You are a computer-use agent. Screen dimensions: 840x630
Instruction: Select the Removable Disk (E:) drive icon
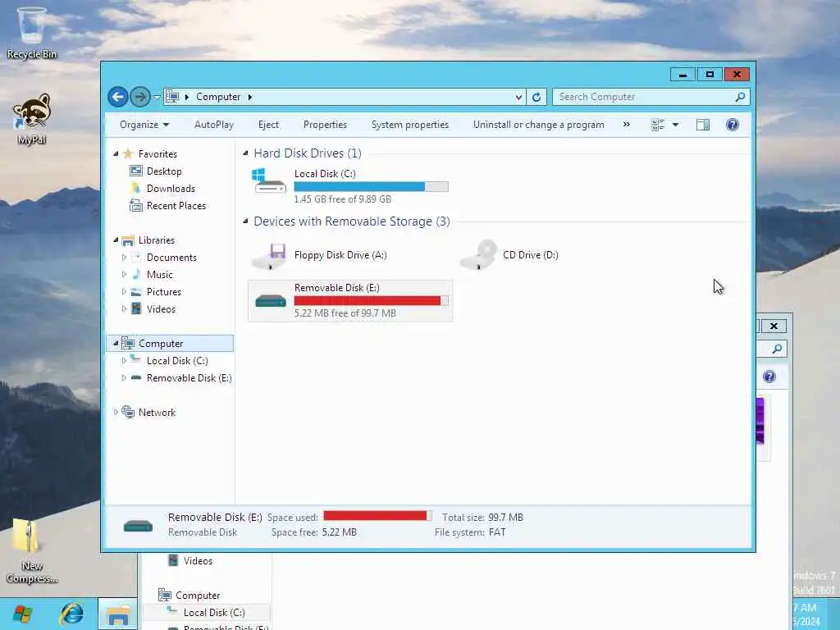pyautogui.click(x=271, y=300)
